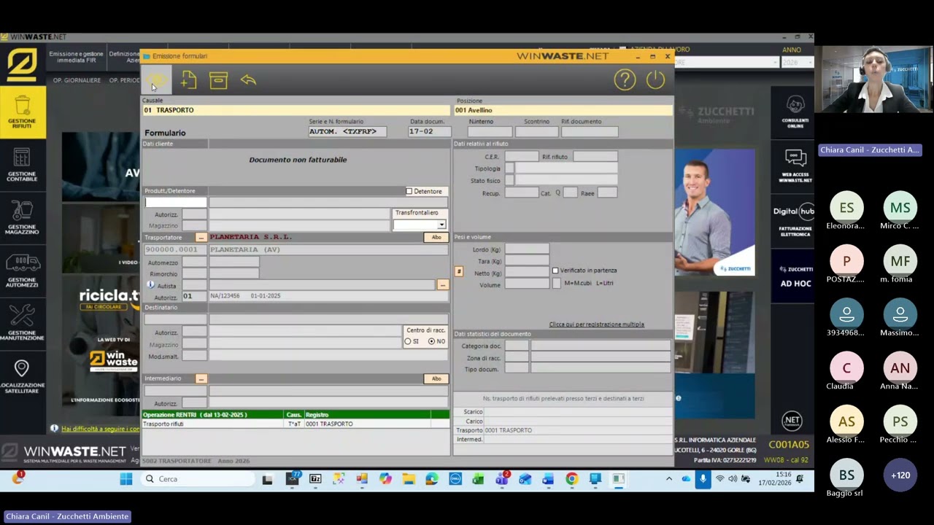The height and width of the screenshot is (525, 934).
Task: Click the undo back arrow icon
Action: click(248, 80)
